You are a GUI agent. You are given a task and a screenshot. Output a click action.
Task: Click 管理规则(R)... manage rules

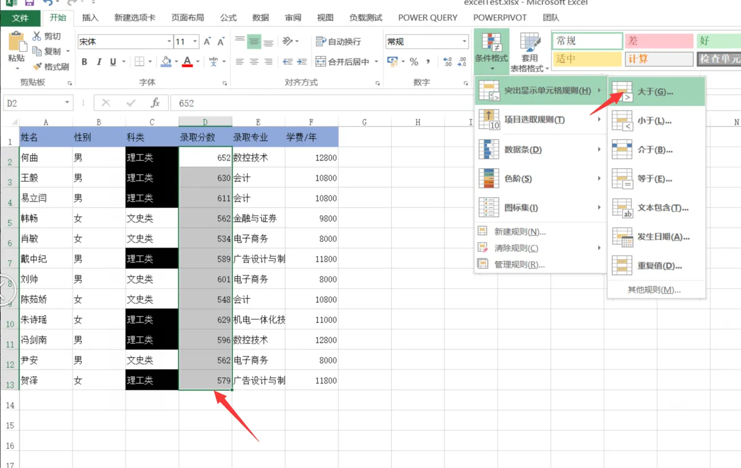[540, 264]
